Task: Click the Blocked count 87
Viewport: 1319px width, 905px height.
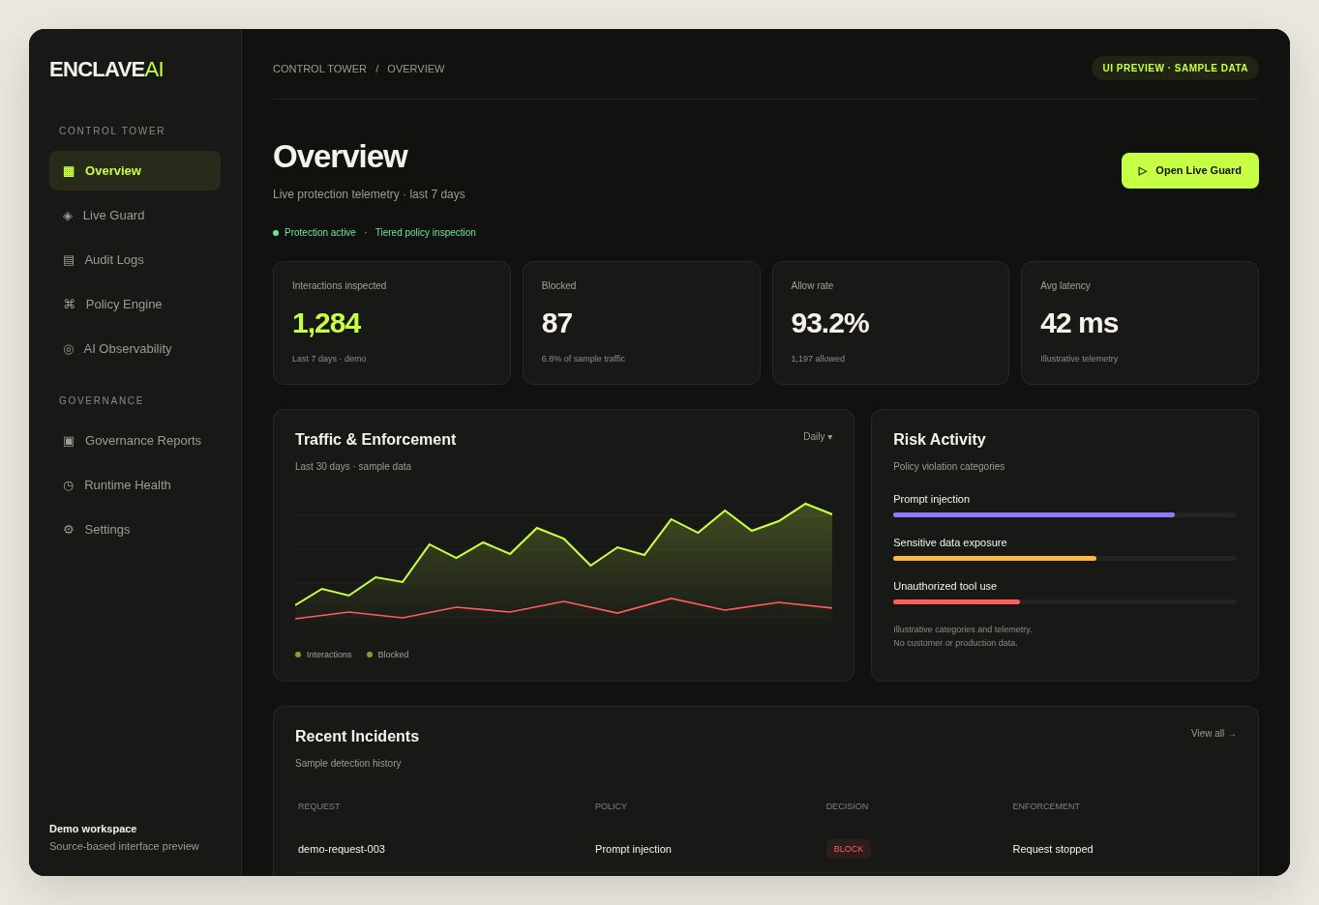Action: click(x=556, y=323)
